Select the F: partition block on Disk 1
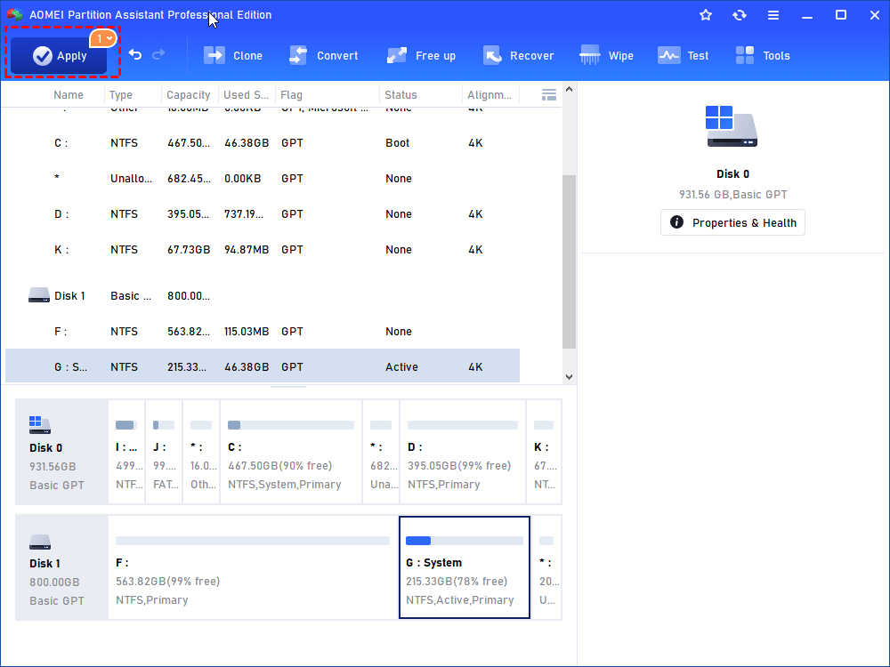 click(x=252, y=567)
